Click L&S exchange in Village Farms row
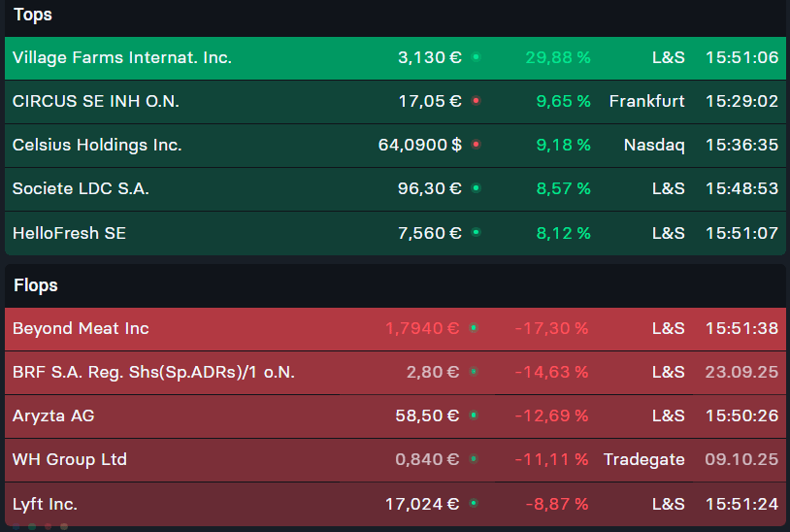The height and width of the screenshot is (532, 790). click(669, 57)
